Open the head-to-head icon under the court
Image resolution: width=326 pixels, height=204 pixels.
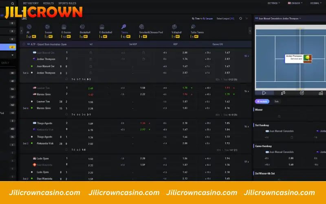point(283,93)
